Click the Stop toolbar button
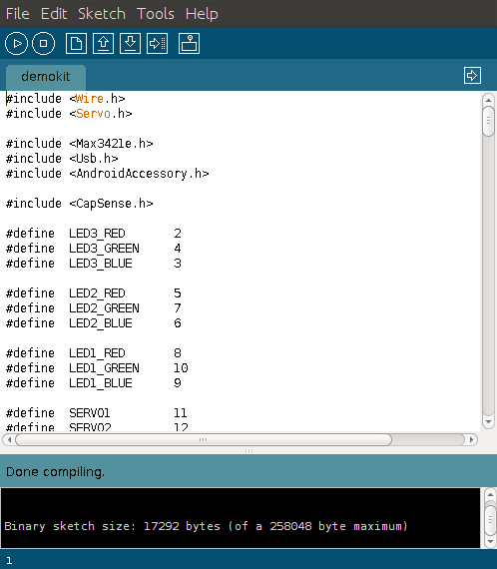 point(44,44)
